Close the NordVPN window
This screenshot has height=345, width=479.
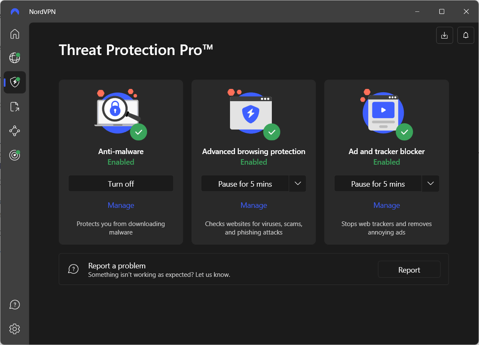point(466,11)
